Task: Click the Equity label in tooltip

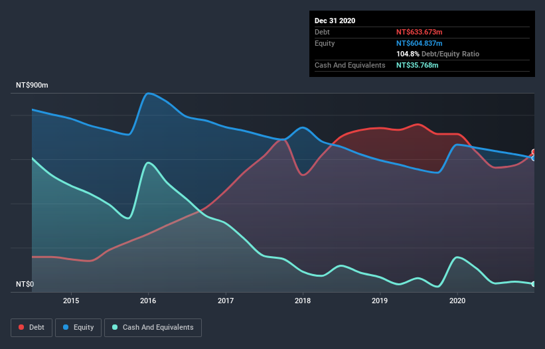Action: pos(325,43)
